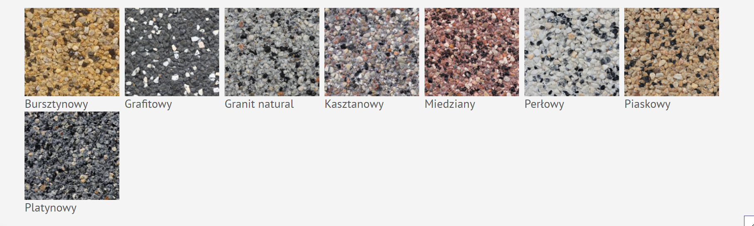The image size is (754, 226).
Task: Select the Granit natural caption
Action: click(x=259, y=104)
